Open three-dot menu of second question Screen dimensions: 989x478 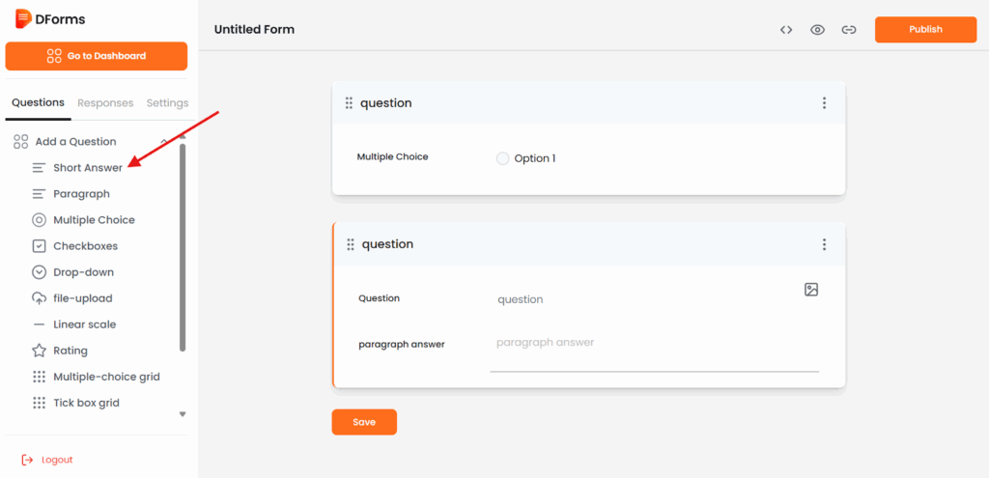tap(824, 245)
